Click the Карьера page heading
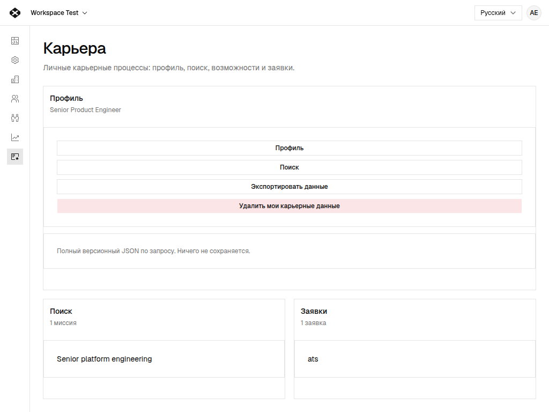 tap(75, 48)
